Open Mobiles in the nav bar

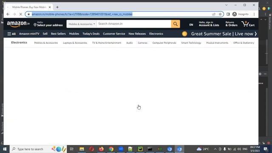click(x=74, y=34)
